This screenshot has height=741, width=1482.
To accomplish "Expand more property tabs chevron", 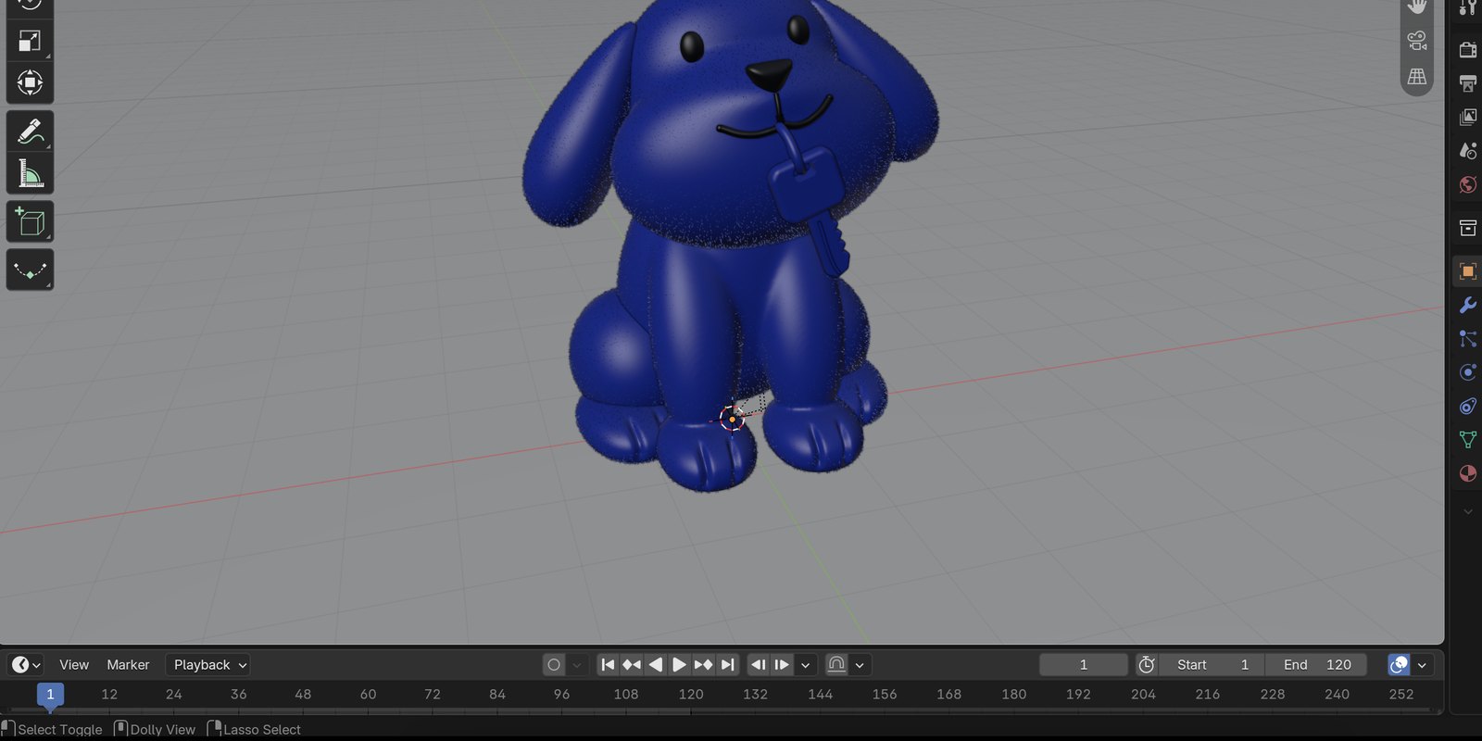I will tap(1468, 511).
